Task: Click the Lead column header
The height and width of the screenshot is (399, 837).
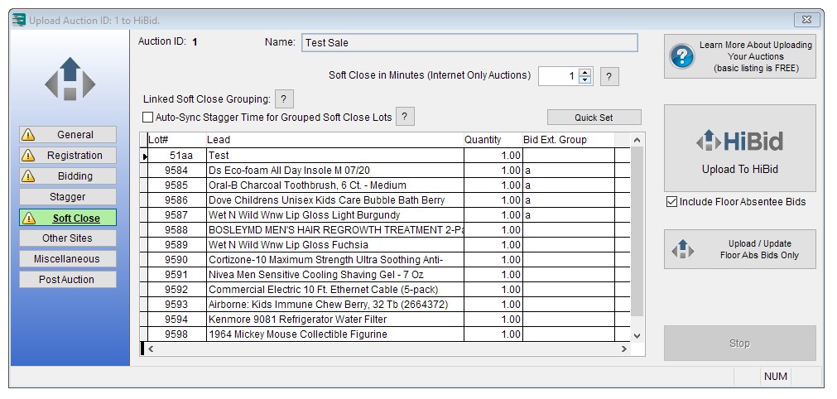Action: (x=334, y=140)
